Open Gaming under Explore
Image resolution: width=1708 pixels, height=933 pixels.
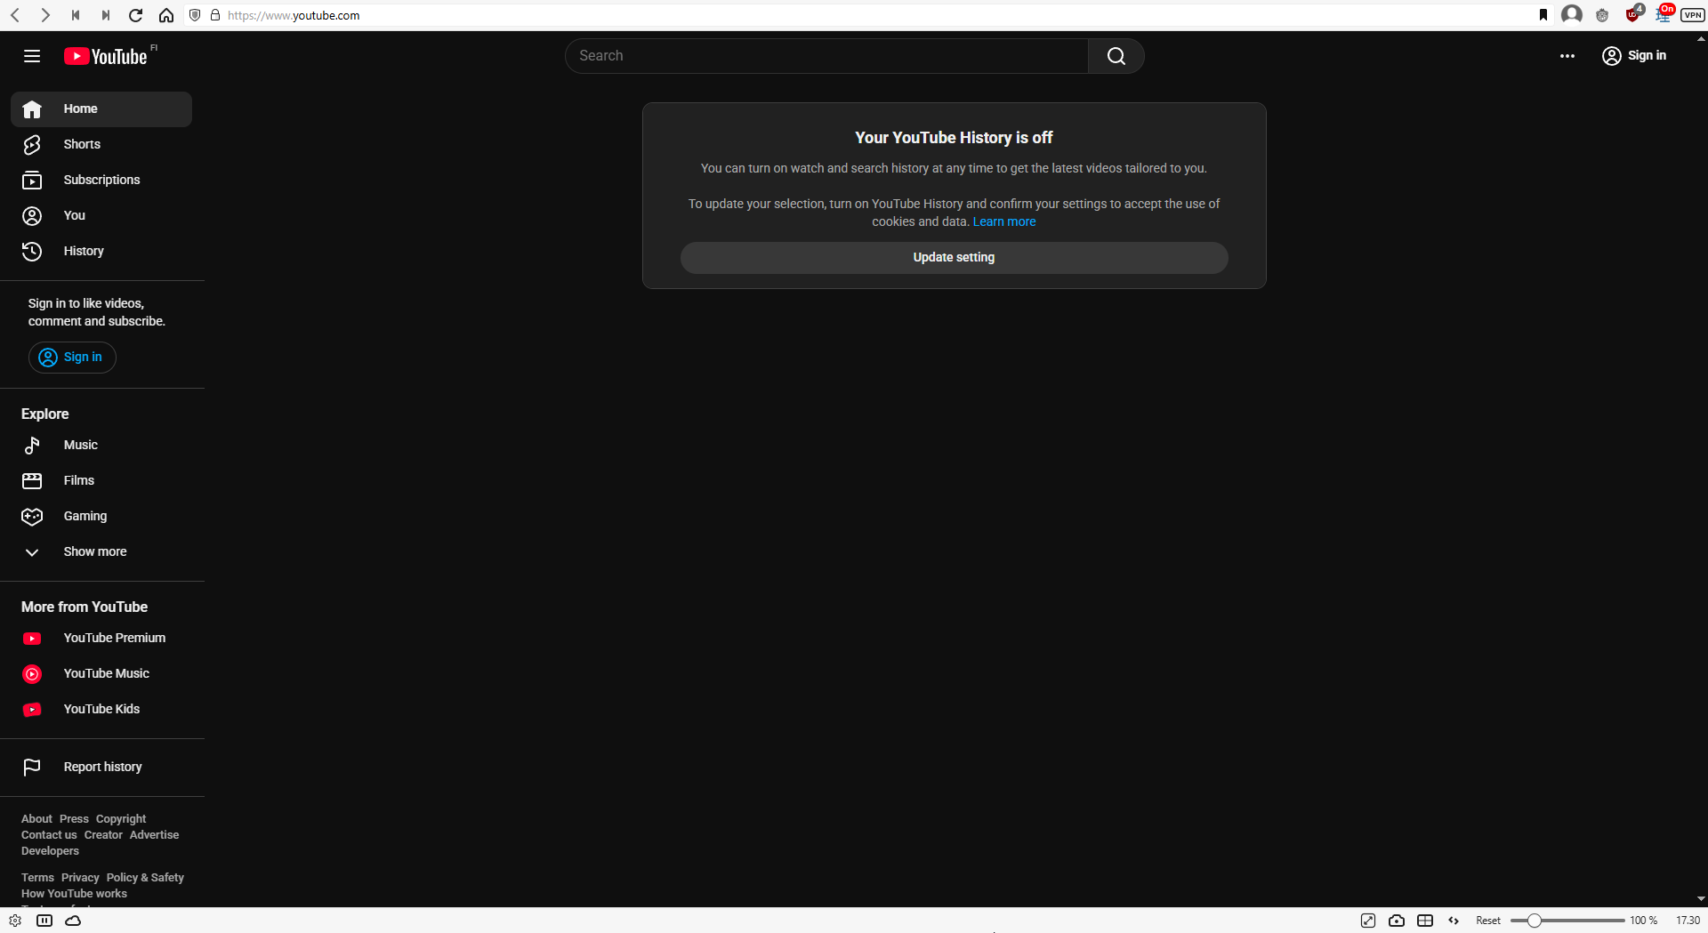tap(101, 517)
